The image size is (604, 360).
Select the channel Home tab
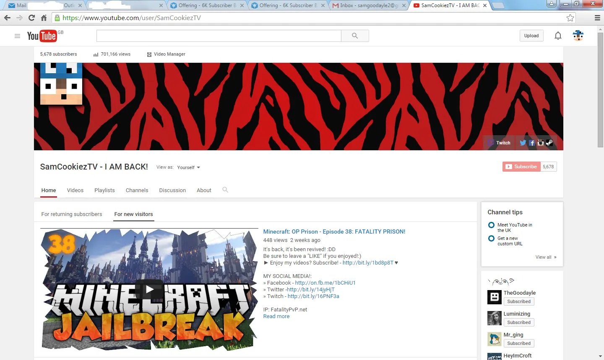click(49, 190)
